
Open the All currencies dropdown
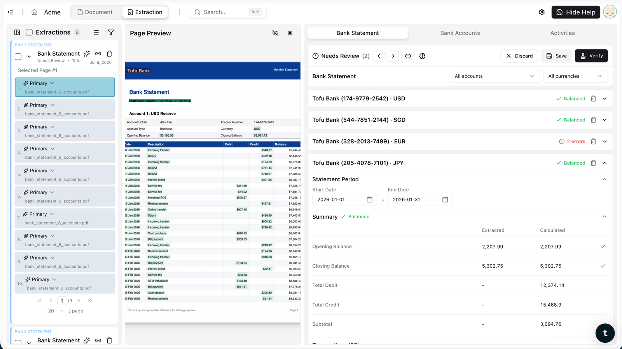click(575, 76)
